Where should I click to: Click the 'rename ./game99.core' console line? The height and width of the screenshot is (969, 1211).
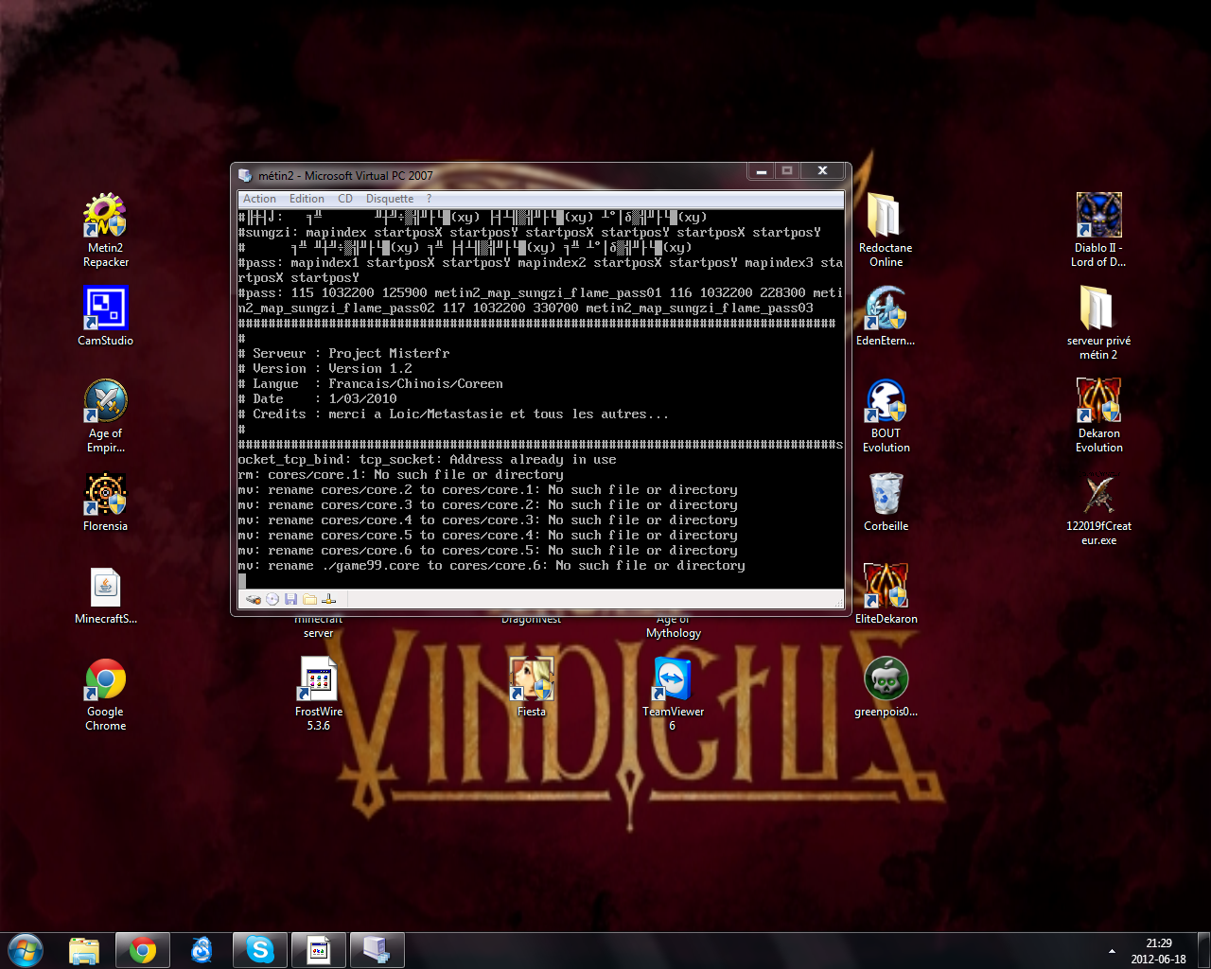[491, 566]
